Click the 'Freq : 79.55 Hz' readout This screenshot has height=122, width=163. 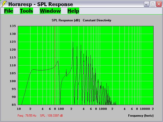pyautogui.click(x=27, y=116)
